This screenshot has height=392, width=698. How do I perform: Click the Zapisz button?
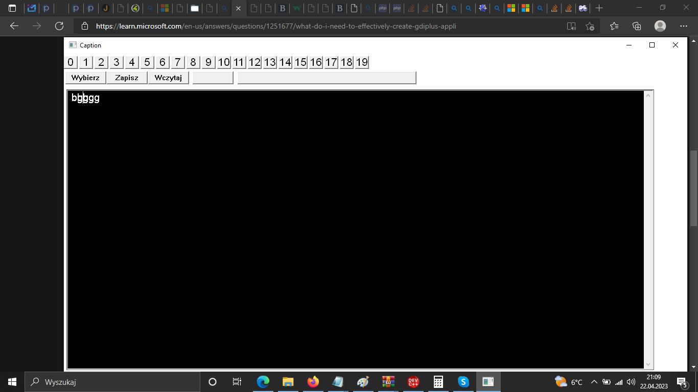(x=127, y=78)
